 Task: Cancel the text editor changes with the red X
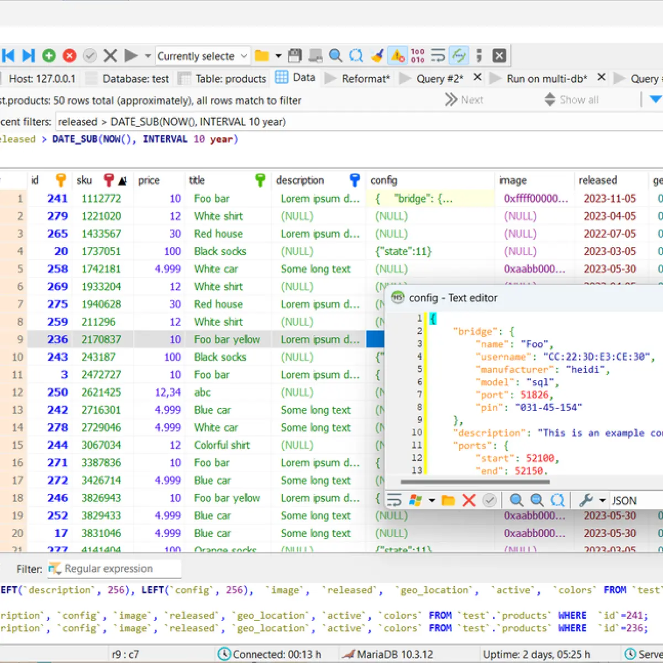click(469, 501)
